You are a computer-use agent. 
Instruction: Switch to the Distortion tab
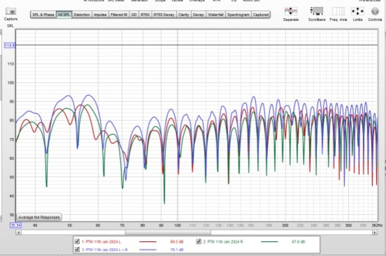click(82, 15)
